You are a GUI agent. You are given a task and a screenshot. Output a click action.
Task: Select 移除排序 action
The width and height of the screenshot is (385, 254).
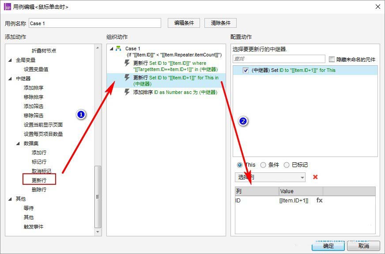(x=34, y=97)
